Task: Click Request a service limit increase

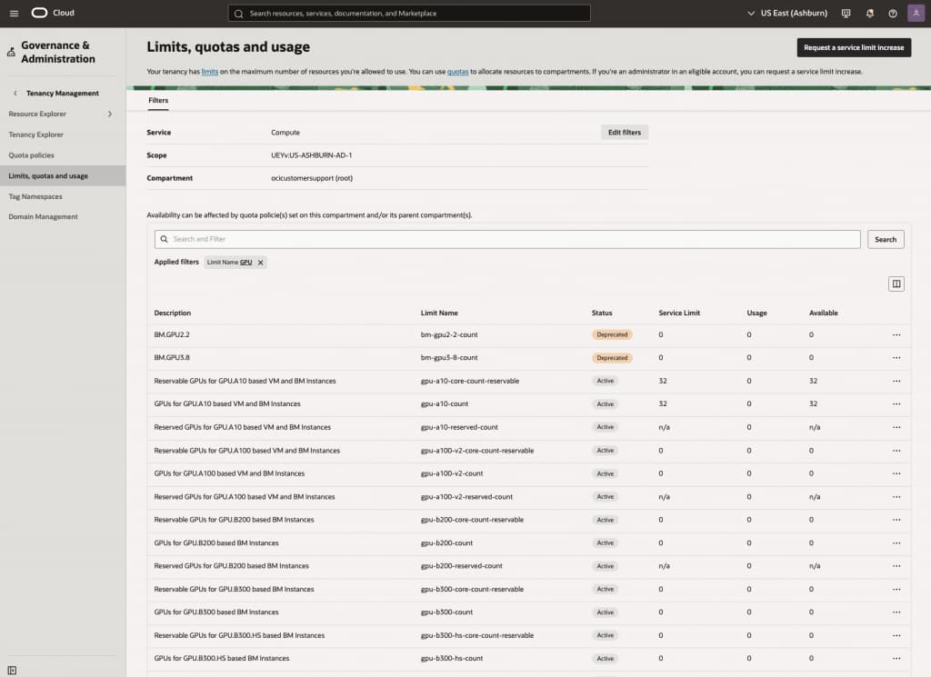Action: pos(854,47)
